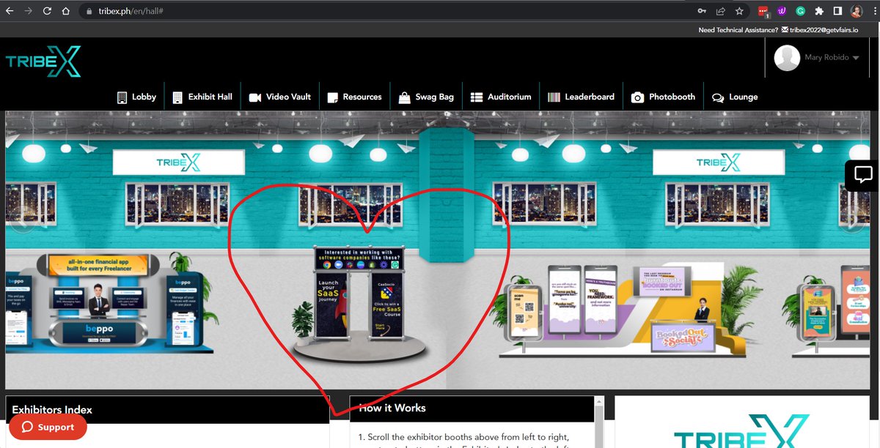Go to the Auditorium
The image size is (880, 448).
(x=500, y=97)
